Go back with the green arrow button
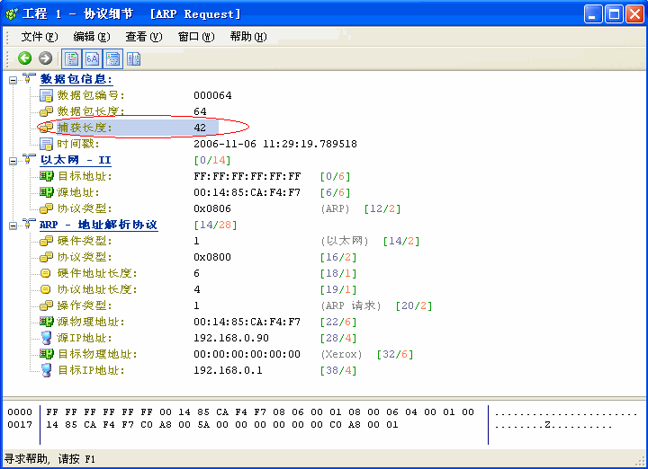The width and height of the screenshot is (648, 469). coord(25,58)
